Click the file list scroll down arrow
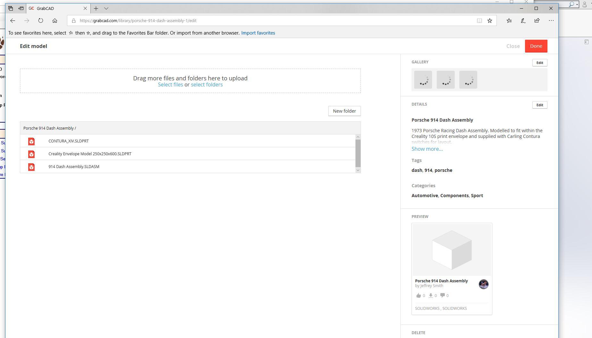Viewport: 592px width, 338px height. pos(358,170)
